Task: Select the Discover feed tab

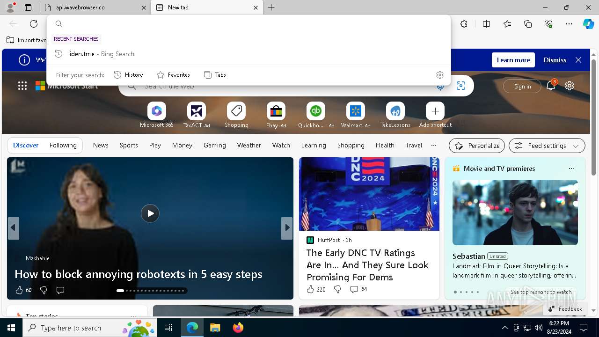Action: (x=26, y=145)
